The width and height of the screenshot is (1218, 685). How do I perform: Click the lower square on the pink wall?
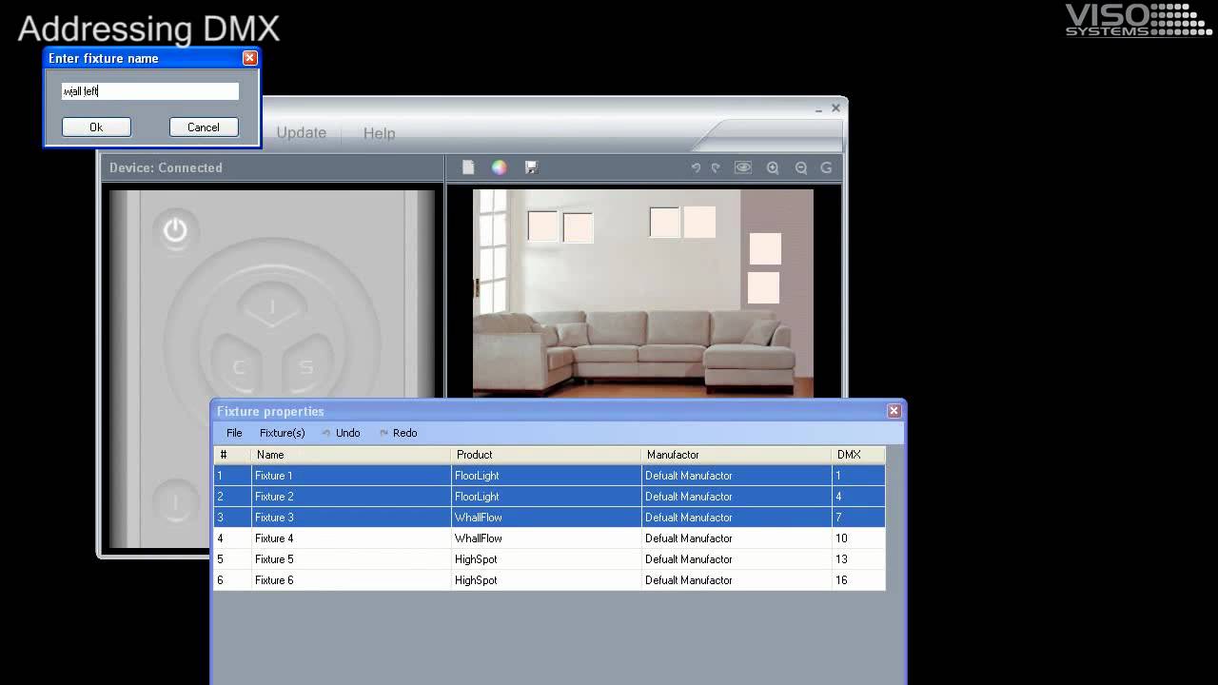tap(763, 288)
